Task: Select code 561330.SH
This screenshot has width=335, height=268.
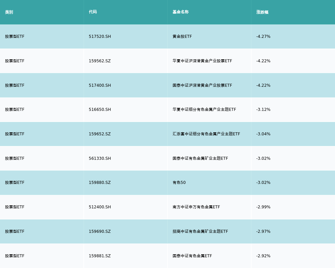Action: point(100,158)
